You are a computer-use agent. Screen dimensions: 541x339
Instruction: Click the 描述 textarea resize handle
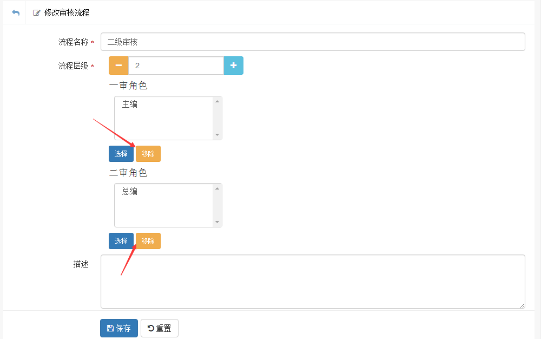tap(522, 305)
